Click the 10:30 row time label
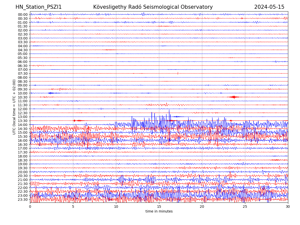This screenshot has height=225, width=300. (23, 97)
